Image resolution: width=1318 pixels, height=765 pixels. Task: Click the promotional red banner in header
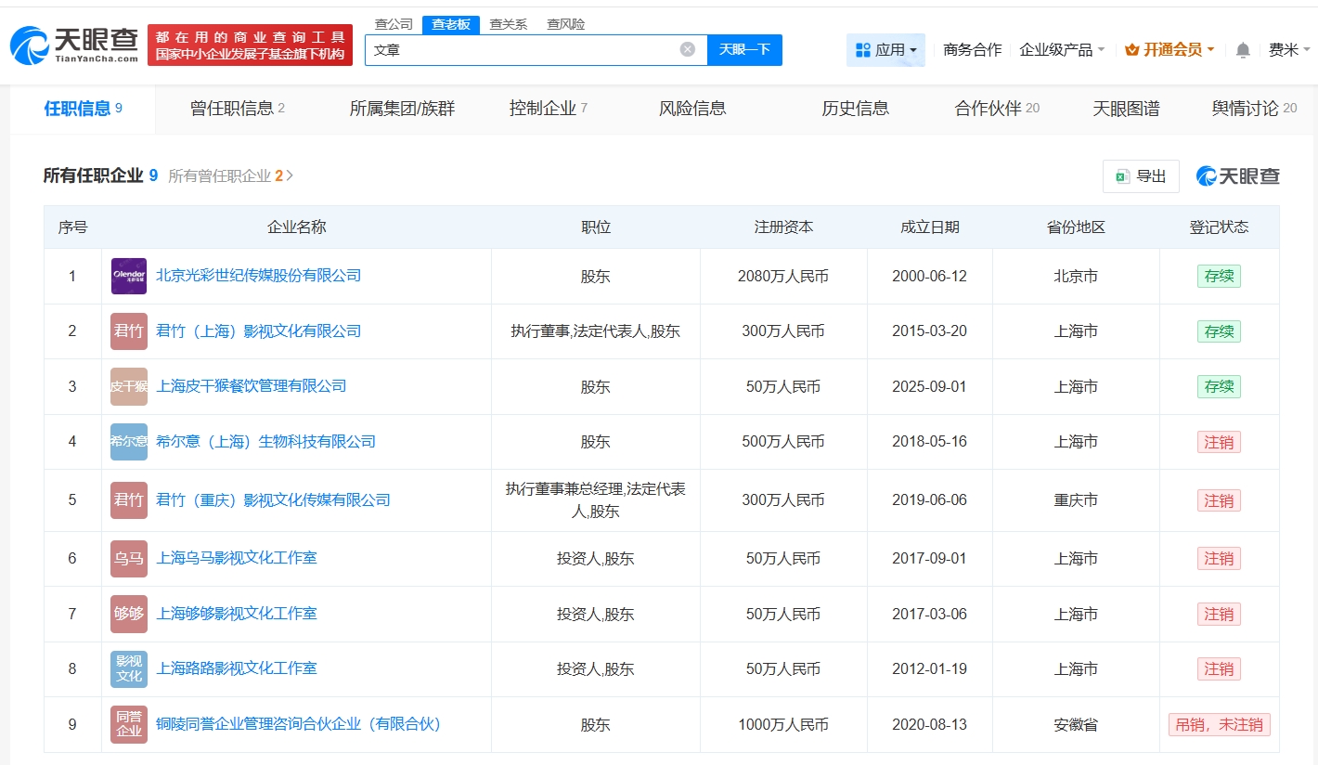250,45
